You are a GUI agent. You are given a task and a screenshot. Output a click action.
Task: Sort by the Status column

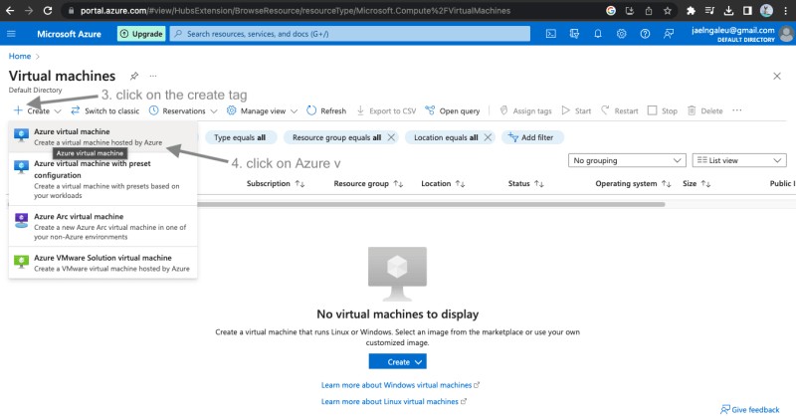coord(526,183)
